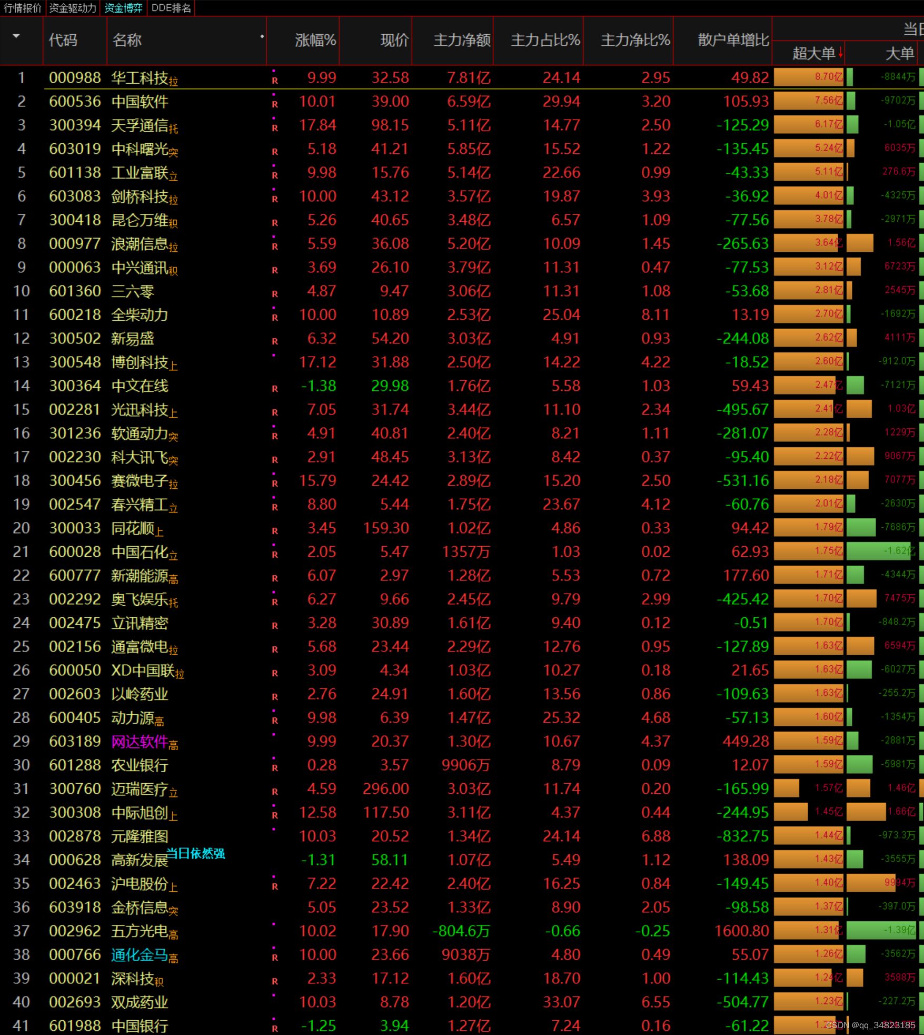Click stock code 300456
This screenshot has height=1035, width=924.
75,481
